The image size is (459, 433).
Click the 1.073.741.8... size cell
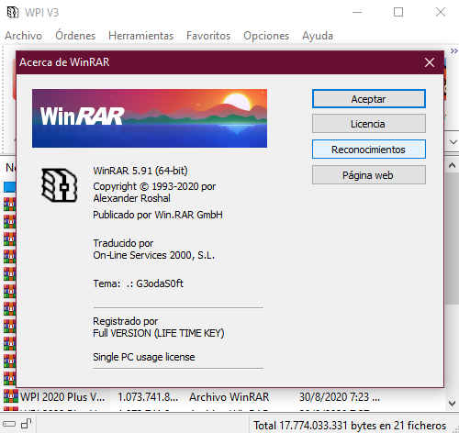[x=148, y=397]
